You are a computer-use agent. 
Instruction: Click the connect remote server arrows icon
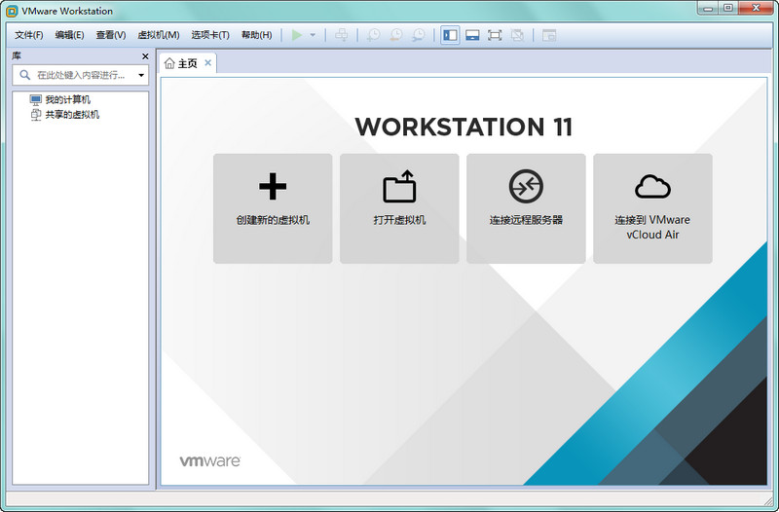pos(526,186)
